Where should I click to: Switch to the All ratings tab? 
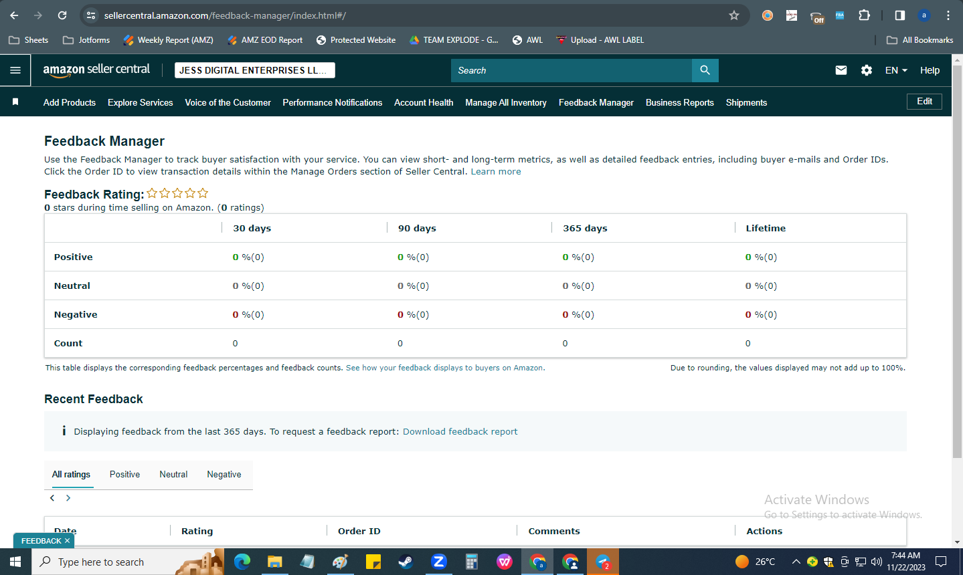(71, 475)
